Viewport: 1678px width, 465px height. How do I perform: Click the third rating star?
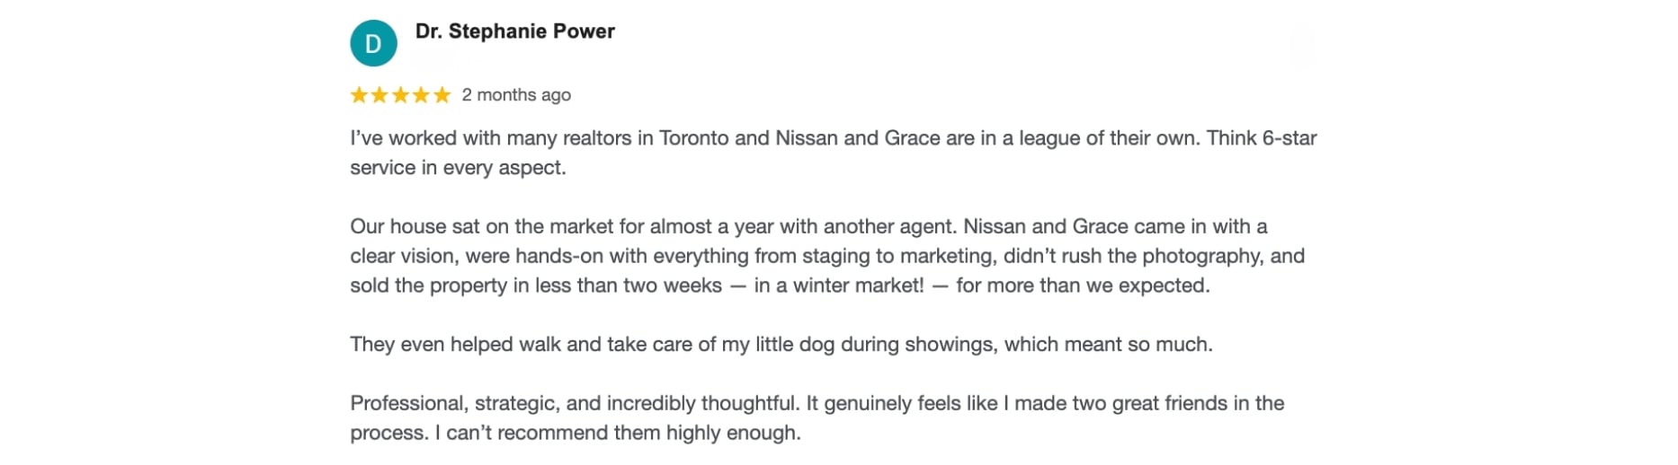(x=400, y=95)
